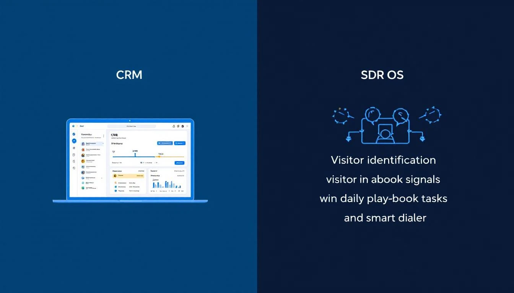
Task: Click the 'and smart dialer' text
Action: (385, 218)
